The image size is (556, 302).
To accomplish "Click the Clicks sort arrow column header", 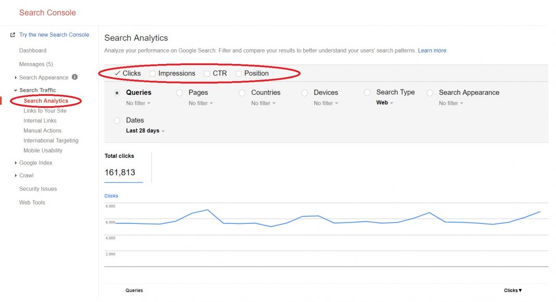I will click(512, 291).
